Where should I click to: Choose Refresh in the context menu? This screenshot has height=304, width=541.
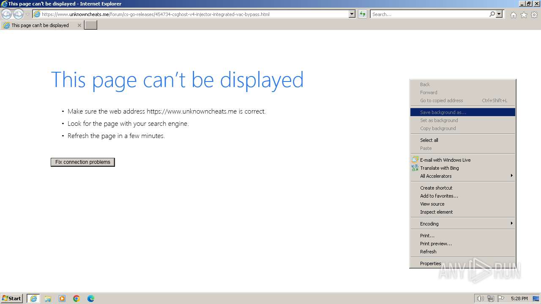tap(463, 252)
